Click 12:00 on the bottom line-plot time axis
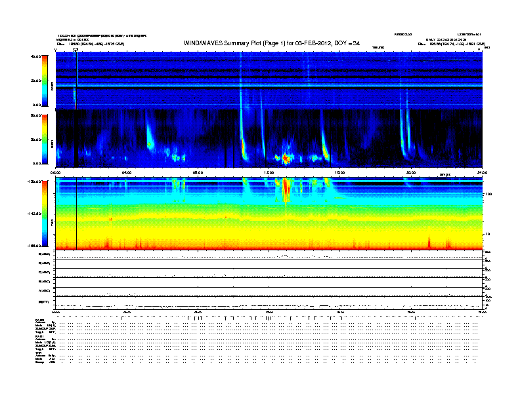Screen dimensions: 520x401 [269, 312]
